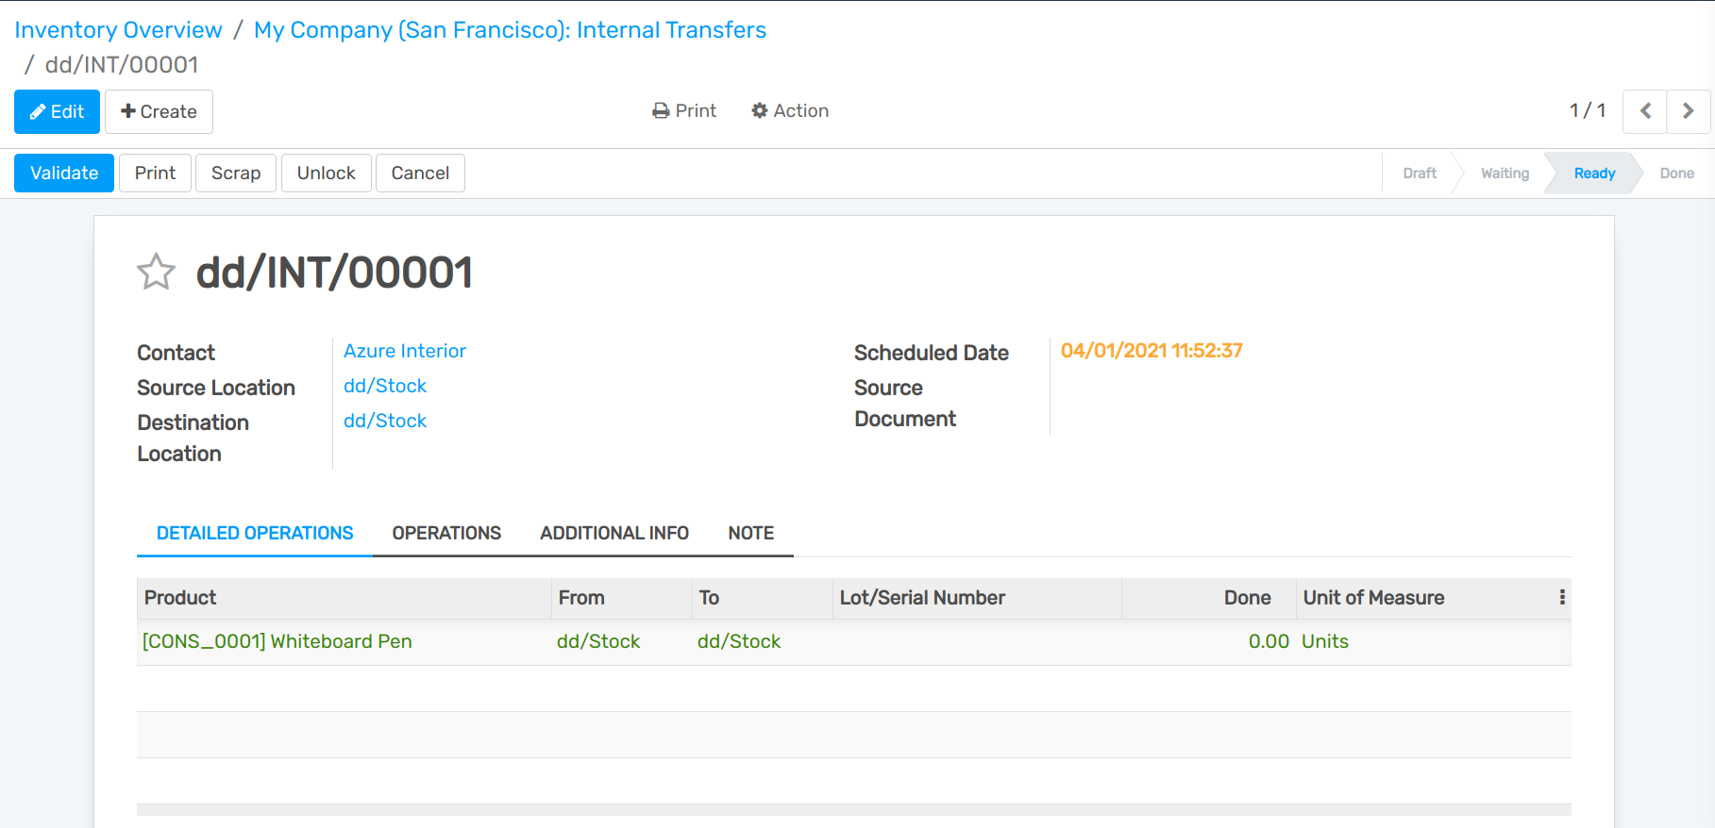The image size is (1715, 828).
Task: Open the Additional Info tab
Action: pos(614,534)
